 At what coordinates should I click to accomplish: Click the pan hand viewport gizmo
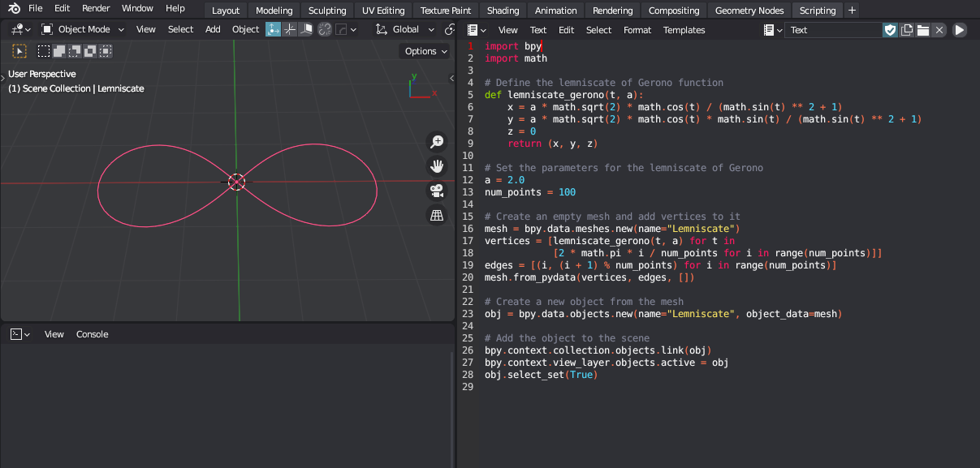tap(437, 166)
